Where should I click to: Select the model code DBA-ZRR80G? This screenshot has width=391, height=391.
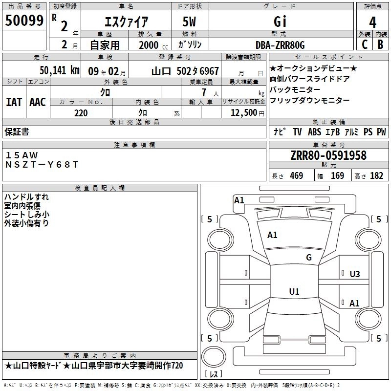[x=280, y=45]
